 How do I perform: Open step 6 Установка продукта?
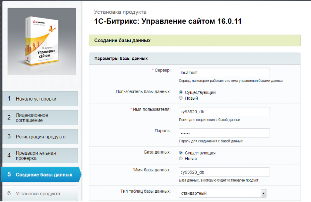point(40,193)
